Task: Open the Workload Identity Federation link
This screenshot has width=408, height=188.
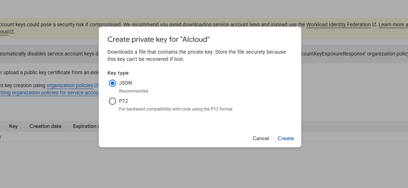Action: [x=338, y=24]
